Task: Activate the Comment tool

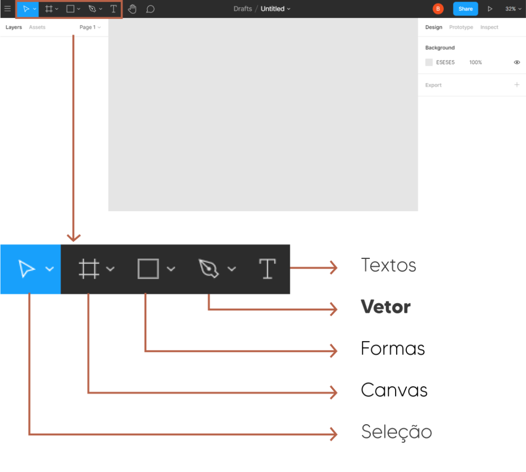Action: pos(150,9)
